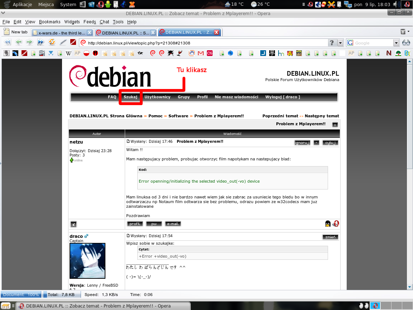Open the Bookmarks menu
413x310 pixels.
pyautogui.click(x=50, y=22)
